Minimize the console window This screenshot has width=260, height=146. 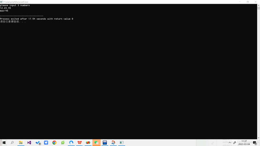(240, 2)
